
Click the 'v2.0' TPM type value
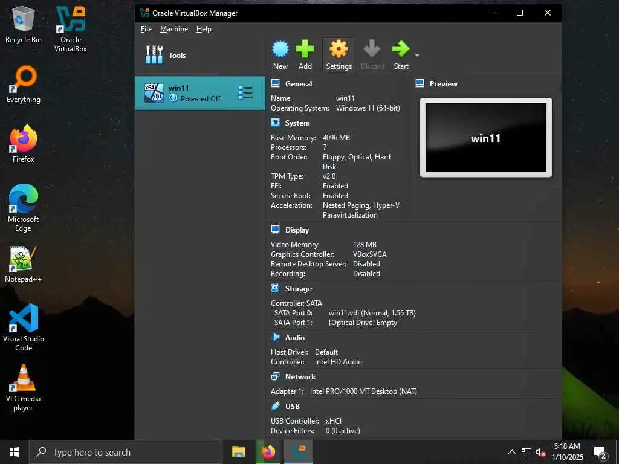329,176
